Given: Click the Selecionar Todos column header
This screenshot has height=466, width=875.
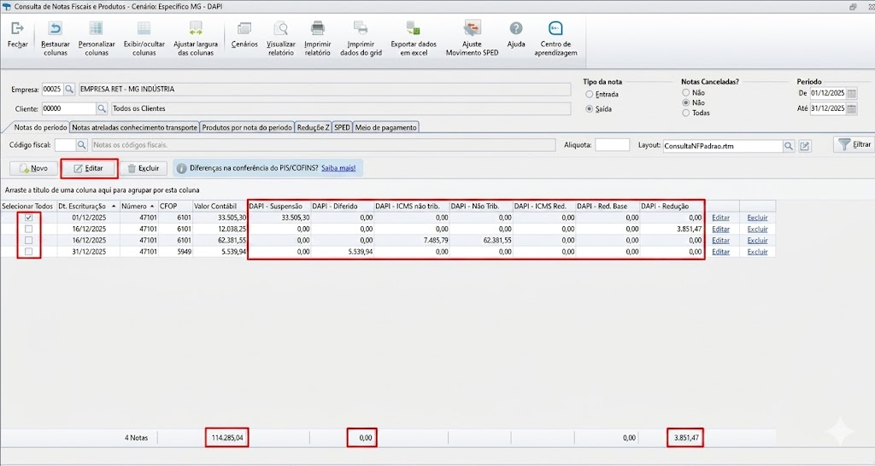Looking at the screenshot, I should (28, 206).
